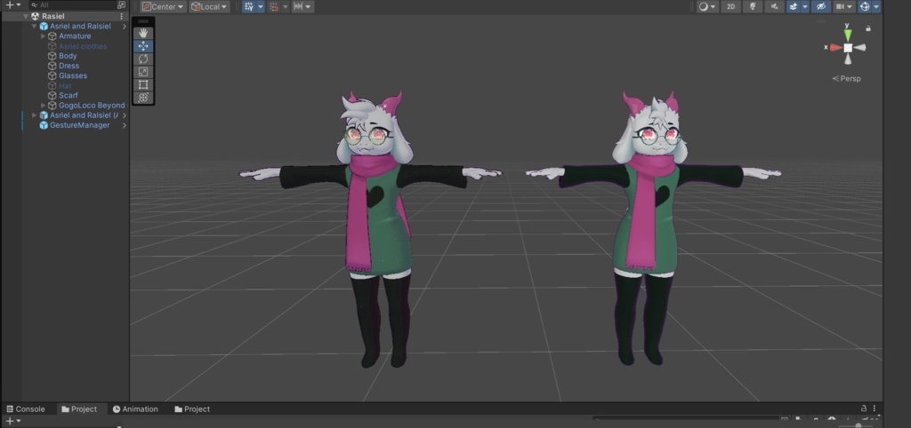Click the center cube of orientation gizmo
This screenshot has height=428, width=911.
[848, 48]
